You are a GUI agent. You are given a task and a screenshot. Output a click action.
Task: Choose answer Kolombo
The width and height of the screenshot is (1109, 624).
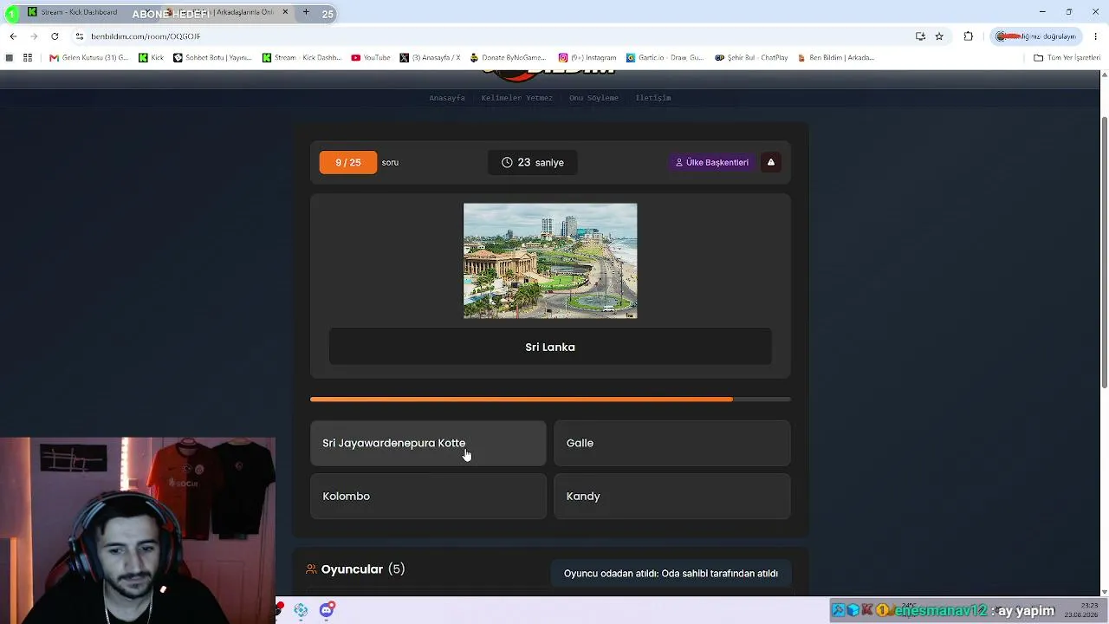(428, 497)
